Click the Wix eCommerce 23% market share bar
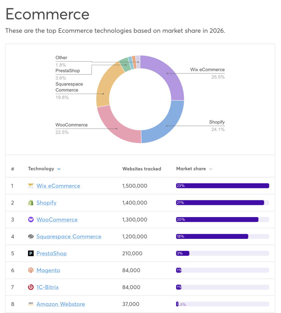This screenshot has height=313, width=281. (x=223, y=186)
